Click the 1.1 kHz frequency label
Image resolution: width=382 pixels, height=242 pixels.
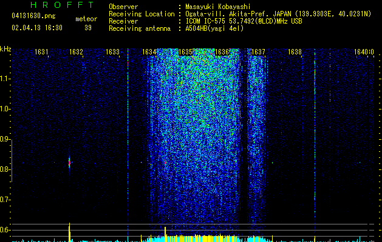(5, 79)
